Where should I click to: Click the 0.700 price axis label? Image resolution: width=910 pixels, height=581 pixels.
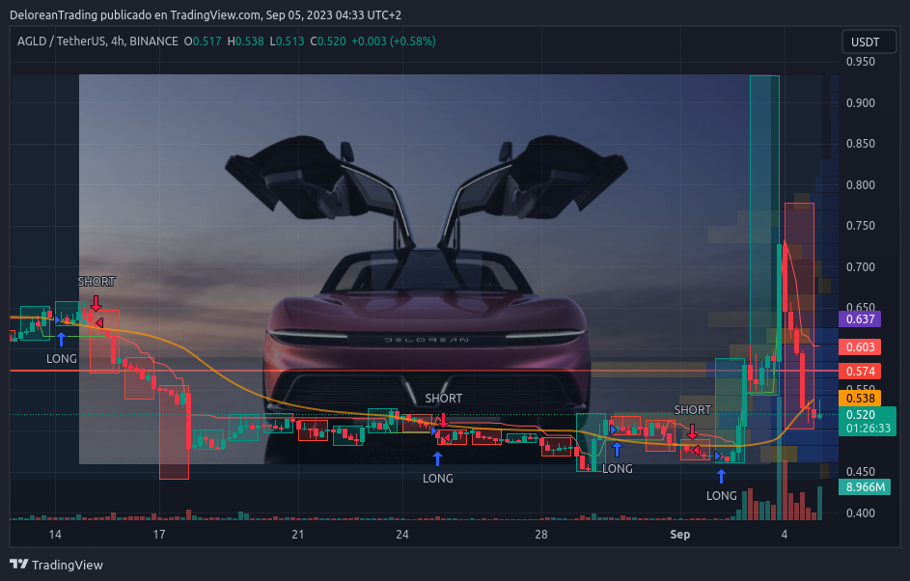[860, 267]
